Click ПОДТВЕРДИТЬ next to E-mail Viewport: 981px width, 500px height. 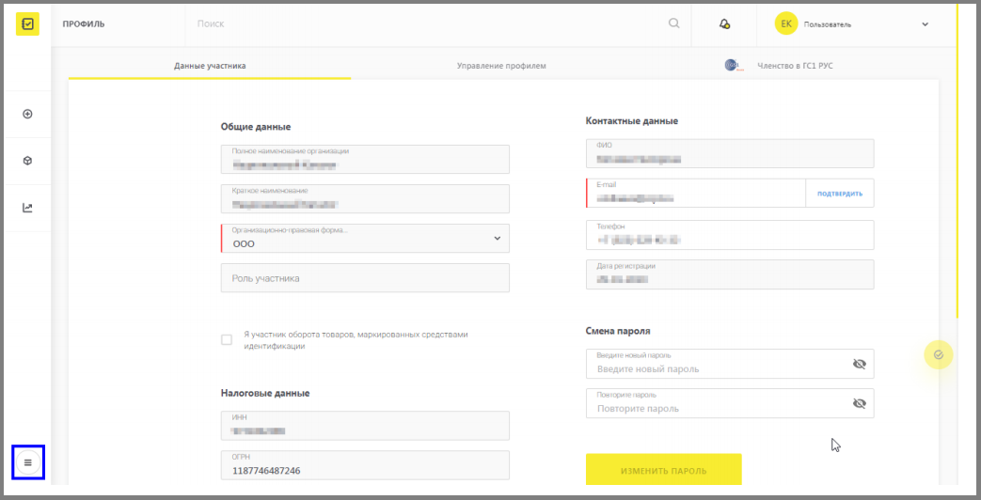pyautogui.click(x=840, y=194)
